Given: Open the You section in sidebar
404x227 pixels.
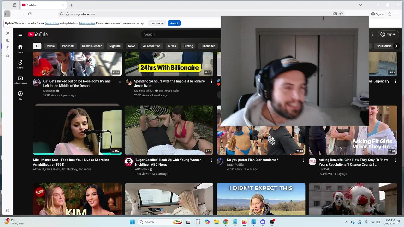Looking at the screenshot, I should pyautogui.click(x=20, y=96).
